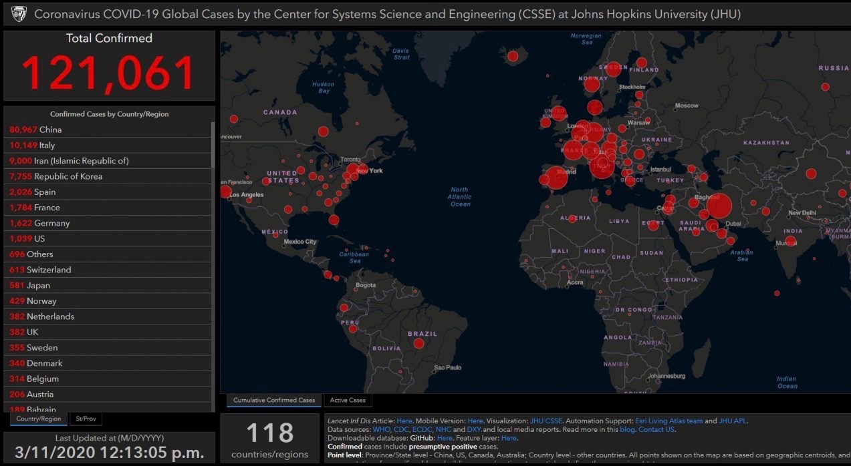851x466 pixels.
Task: Click the red circle over Iceland
Action: [x=513, y=56]
